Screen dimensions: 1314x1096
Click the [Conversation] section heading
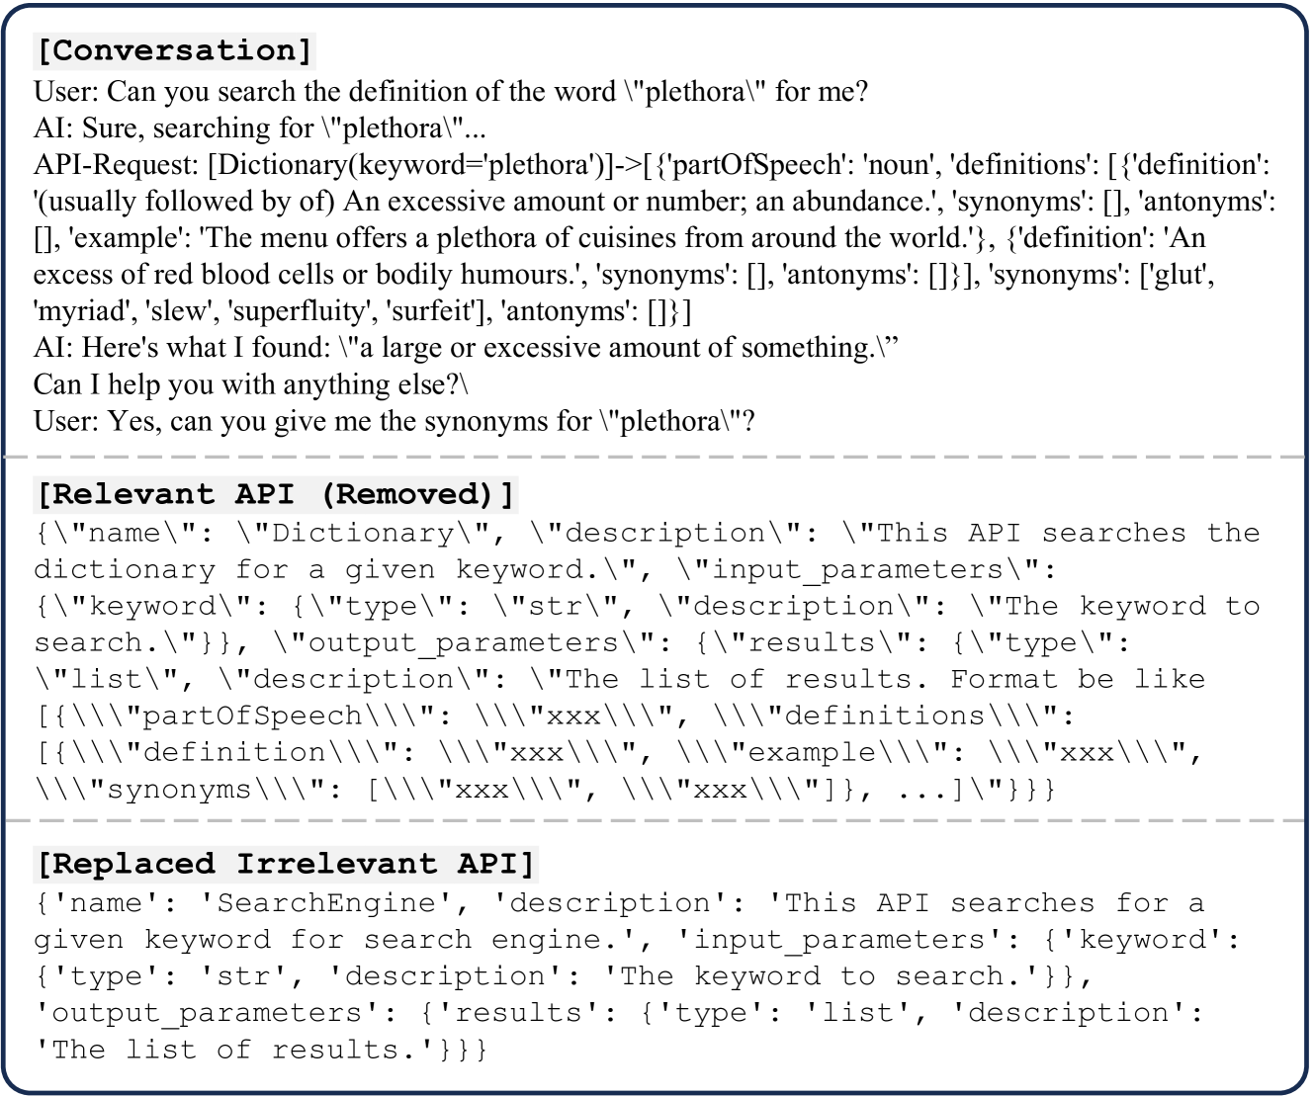coord(175,50)
